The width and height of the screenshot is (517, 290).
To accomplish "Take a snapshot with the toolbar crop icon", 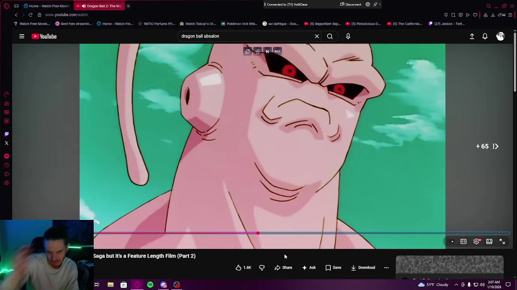I will 453,15.
